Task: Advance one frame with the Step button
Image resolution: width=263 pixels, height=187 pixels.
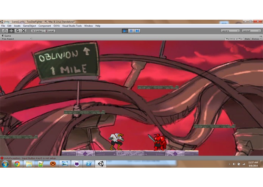Action: (137, 31)
